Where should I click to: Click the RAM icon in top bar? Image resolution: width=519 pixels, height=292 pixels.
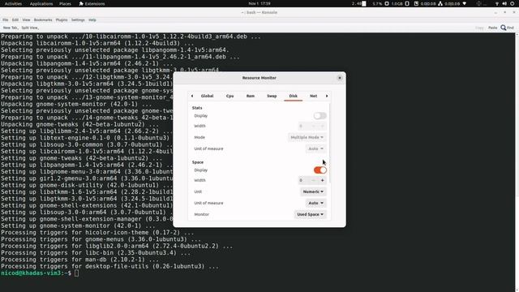click(407, 3)
